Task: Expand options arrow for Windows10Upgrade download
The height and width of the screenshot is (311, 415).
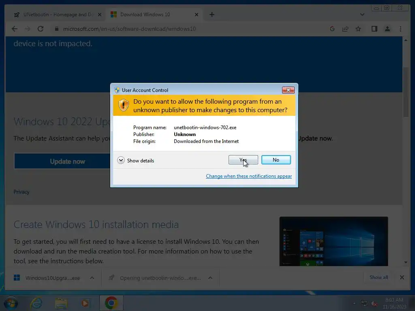Action: point(92,278)
